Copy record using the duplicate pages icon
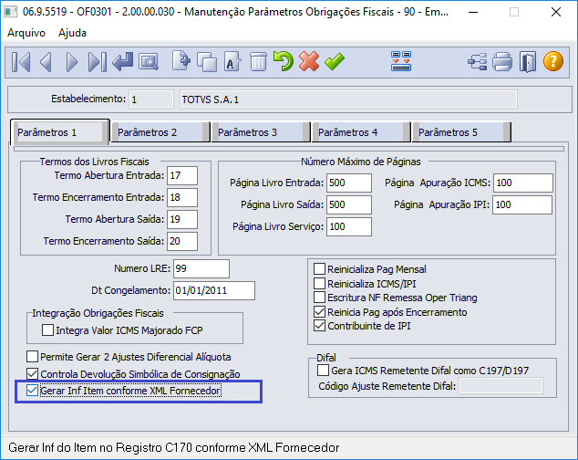 coord(207,62)
